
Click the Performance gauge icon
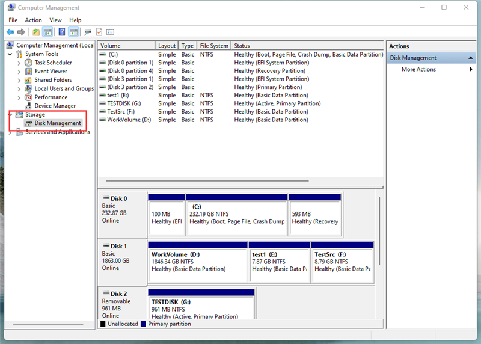click(x=28, y=97)
